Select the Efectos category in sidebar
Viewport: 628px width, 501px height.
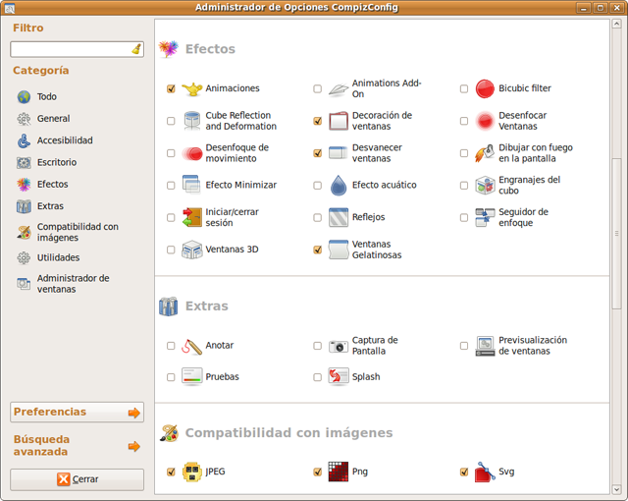pos(52,185)
